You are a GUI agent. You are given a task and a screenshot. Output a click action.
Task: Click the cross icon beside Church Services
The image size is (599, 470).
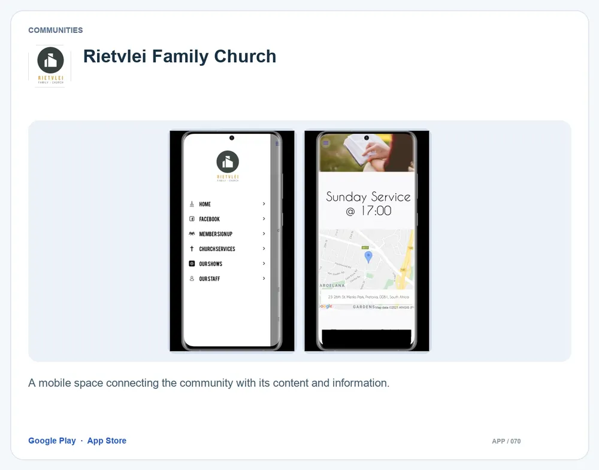point(192,249)
